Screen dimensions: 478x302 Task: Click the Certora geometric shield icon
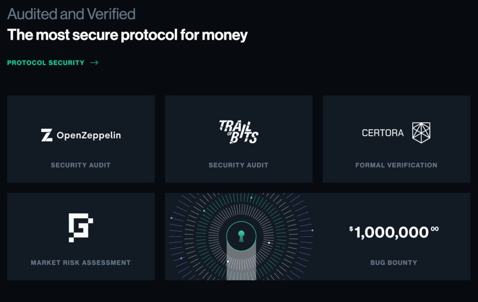tap(421, 133)
